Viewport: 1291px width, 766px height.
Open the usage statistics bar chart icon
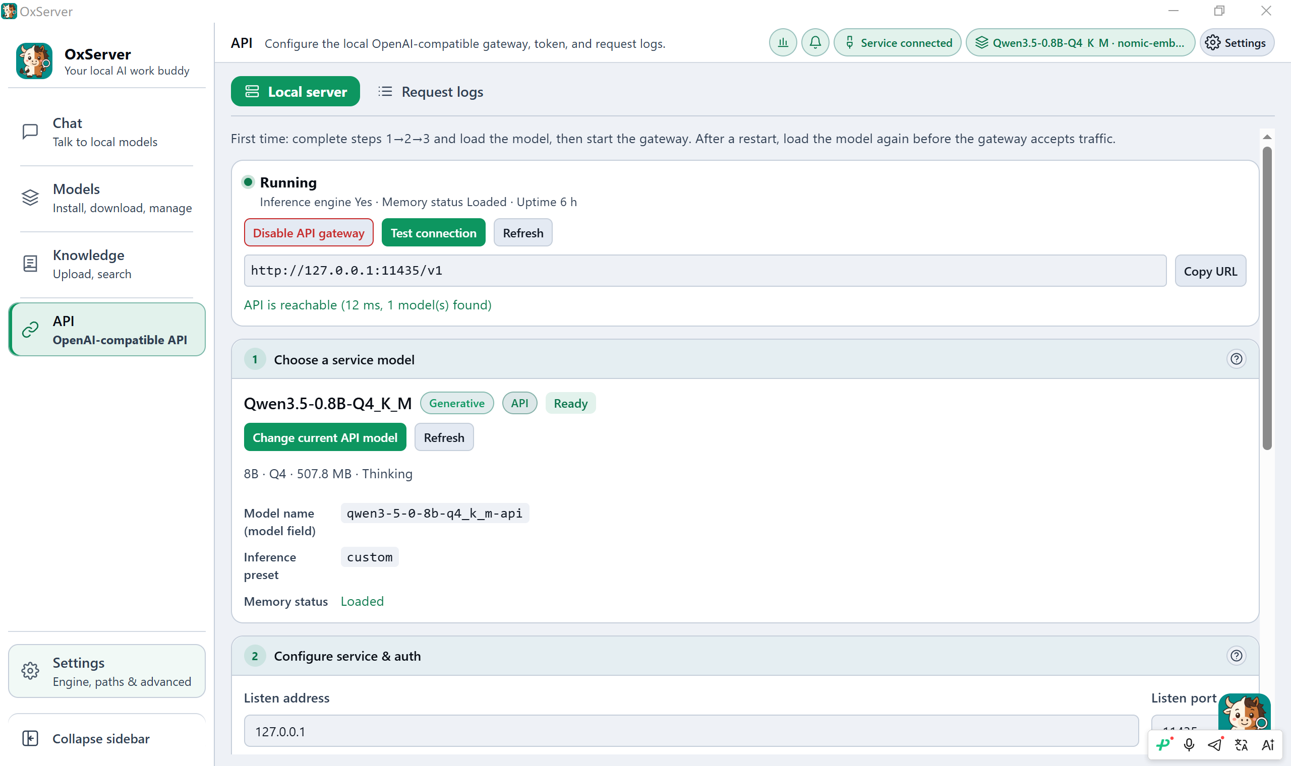[x=783, y=43]
